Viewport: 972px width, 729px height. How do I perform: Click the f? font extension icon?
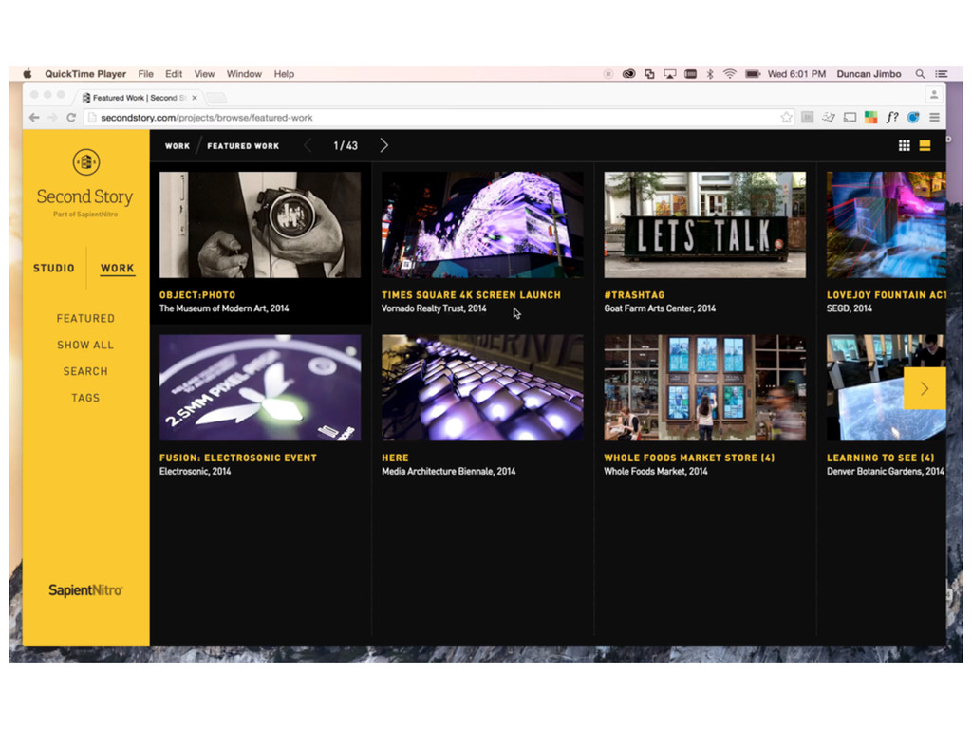892,117
